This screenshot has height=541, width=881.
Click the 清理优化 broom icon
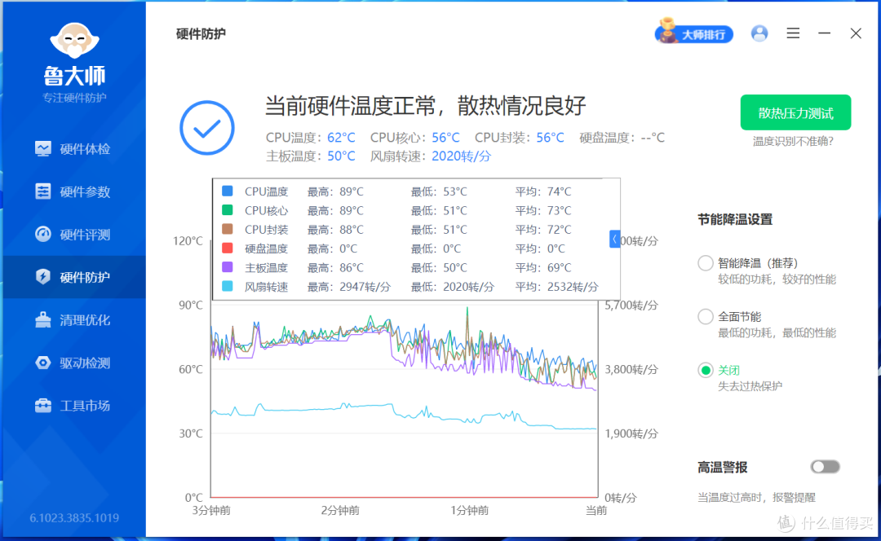point(42,320)
